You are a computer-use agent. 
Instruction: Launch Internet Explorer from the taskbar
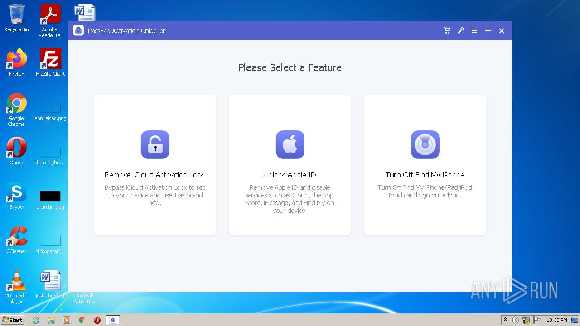(36, 320)
